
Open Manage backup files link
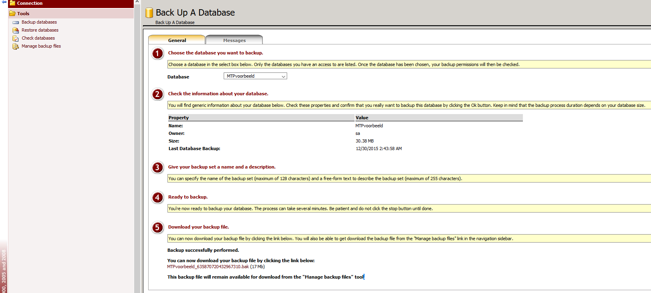pyautogui.click(x=41, y=46)
